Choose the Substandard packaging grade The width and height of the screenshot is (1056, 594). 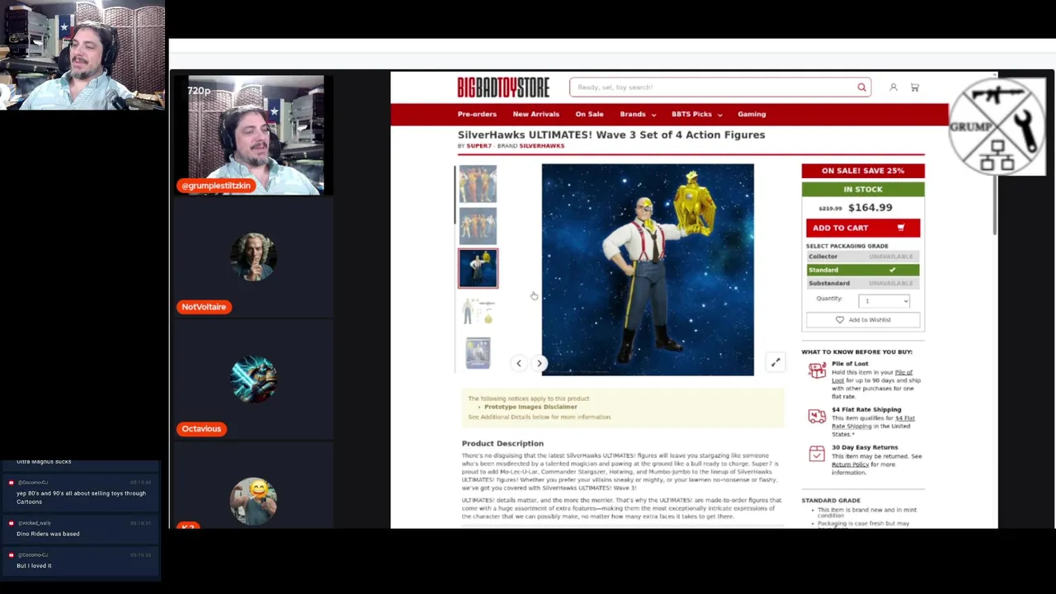[x=862, y=283]
